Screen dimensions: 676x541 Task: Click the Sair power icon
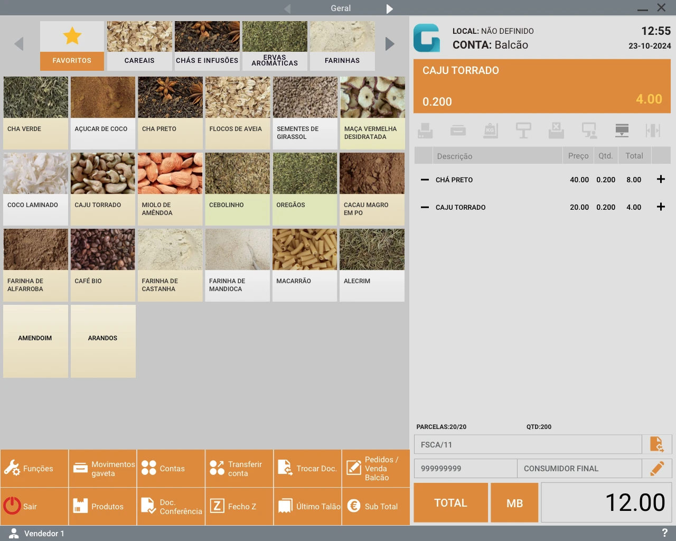(12, 506)
